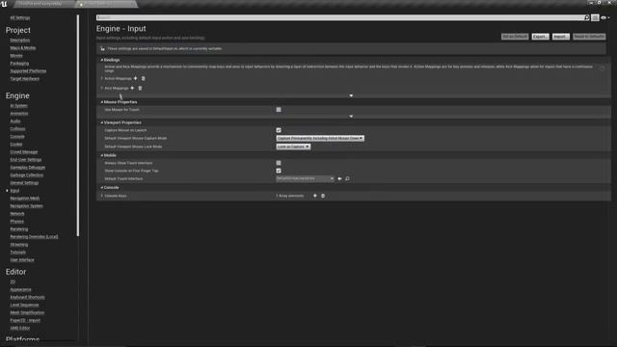Collapse the Bindings section
This screenshot has width=617, height=347.
coord(102,60)
